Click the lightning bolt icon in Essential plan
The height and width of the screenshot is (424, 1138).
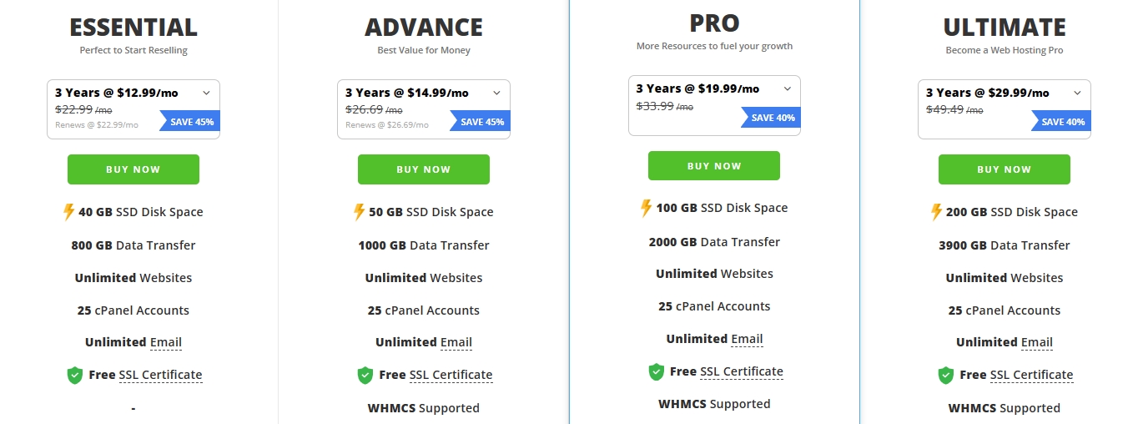[69, 212]
